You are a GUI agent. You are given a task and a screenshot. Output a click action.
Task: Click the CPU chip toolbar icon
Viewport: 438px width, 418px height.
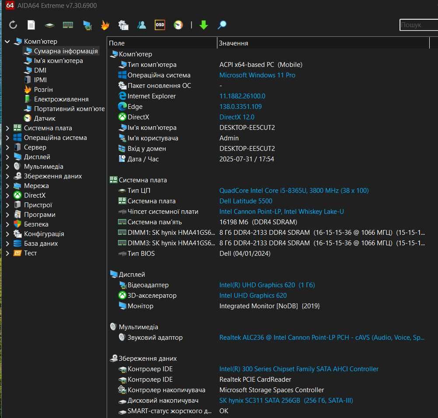coord(49,25)
